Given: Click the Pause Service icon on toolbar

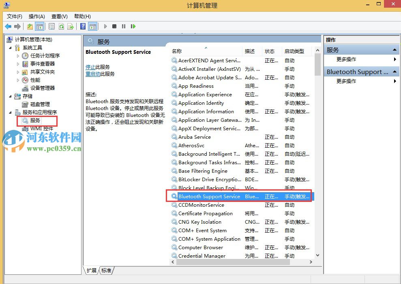Looking at the screenshot, I should [124, 26].
